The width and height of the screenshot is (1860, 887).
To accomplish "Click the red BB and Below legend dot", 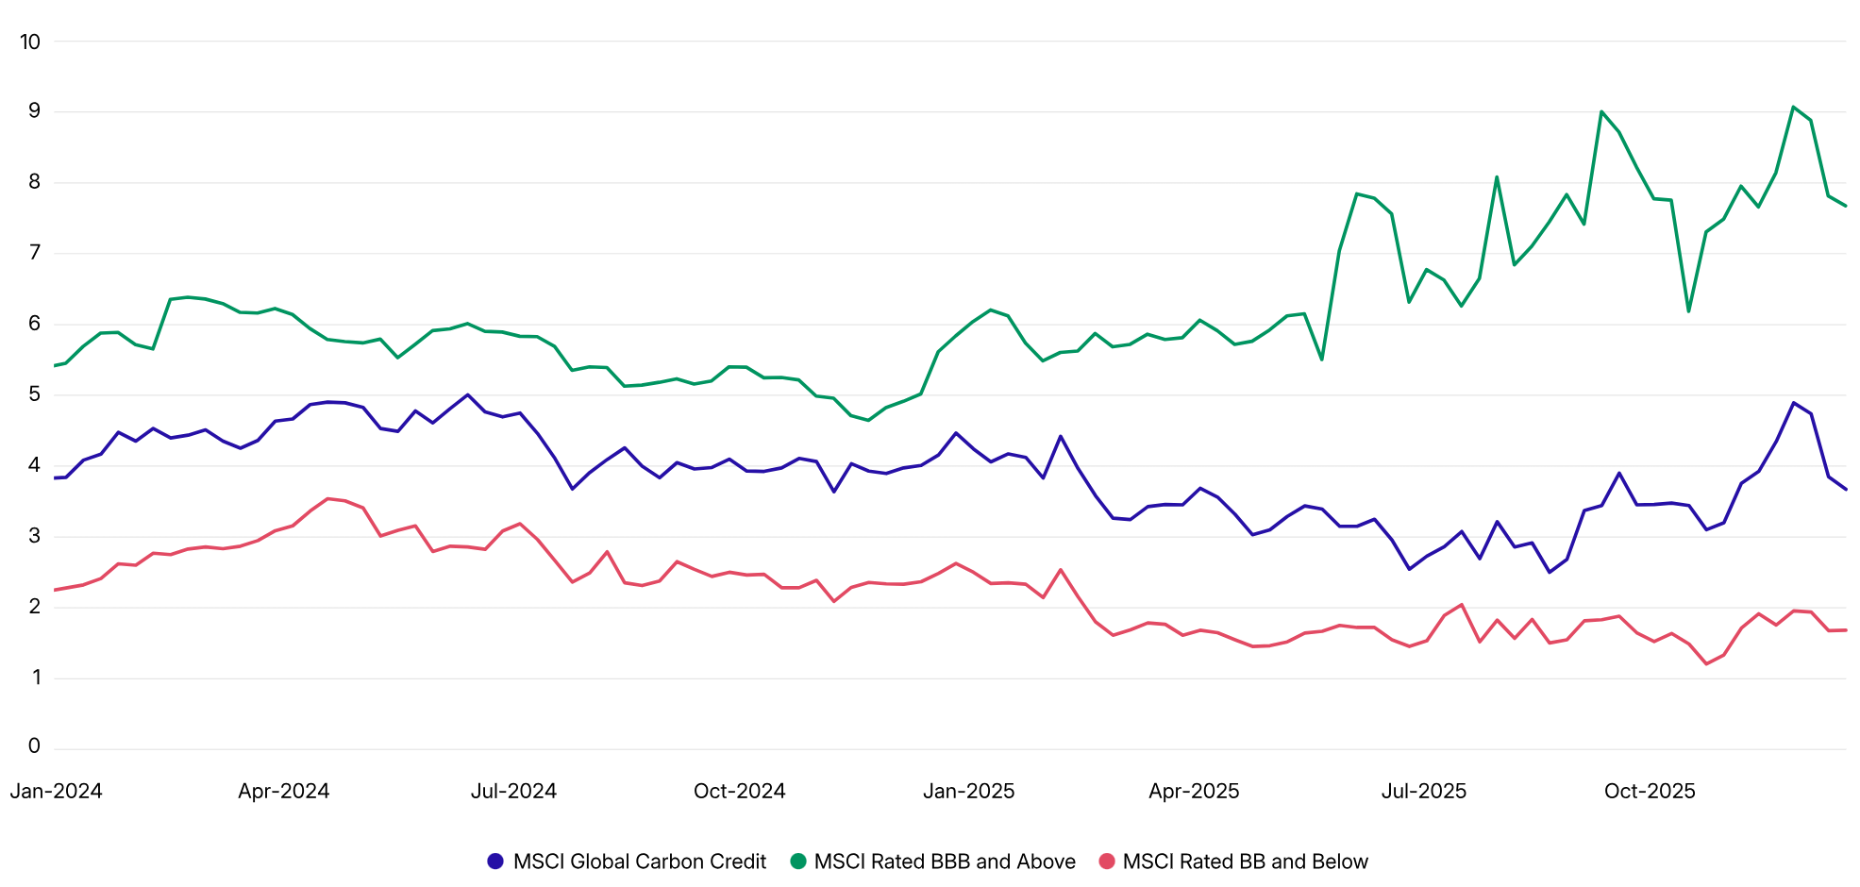I will [x=1107, y=861].
